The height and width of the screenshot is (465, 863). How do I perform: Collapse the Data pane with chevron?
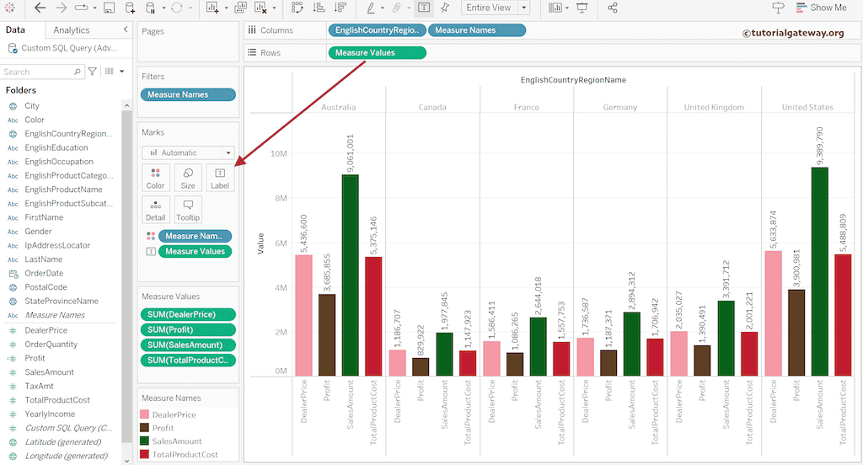[x=126, y=29]
